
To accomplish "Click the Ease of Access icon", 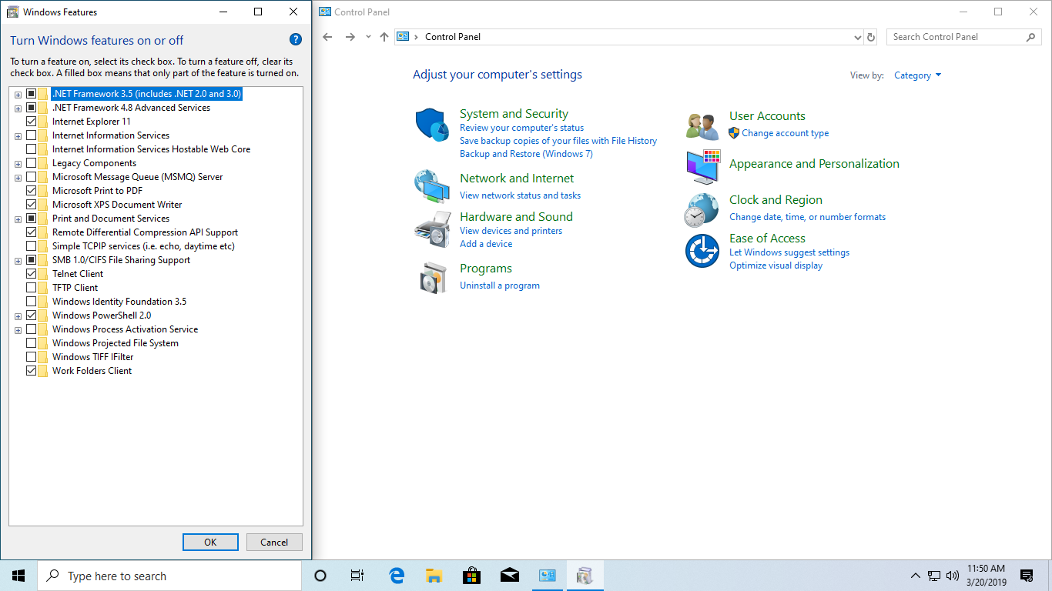I will 702,251.
